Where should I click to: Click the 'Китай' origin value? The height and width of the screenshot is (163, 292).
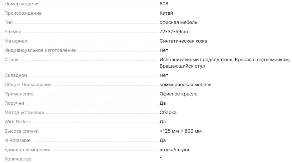[166, 13]
